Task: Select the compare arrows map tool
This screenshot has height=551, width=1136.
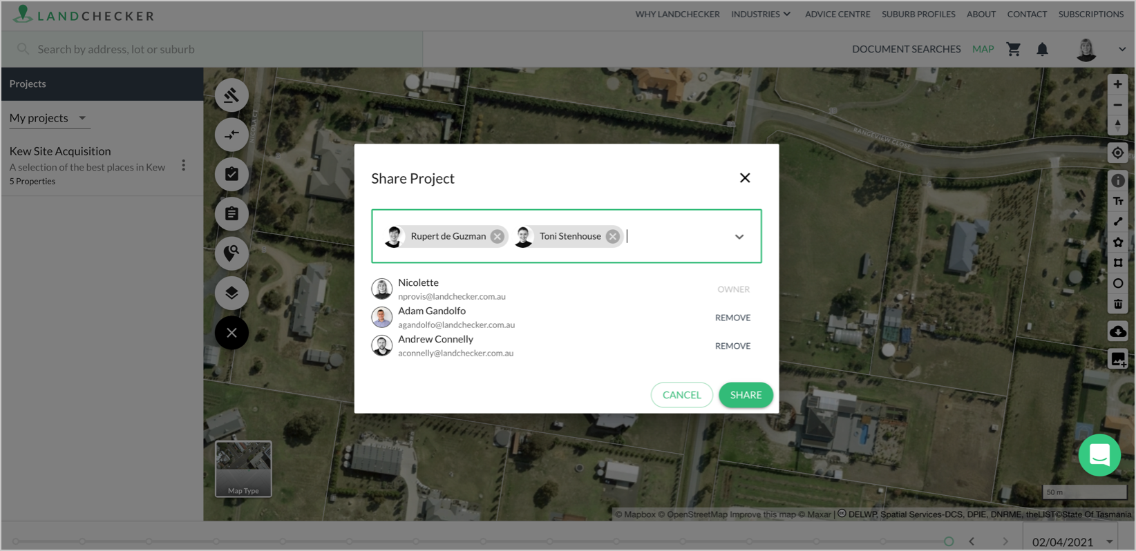Action: tap(231, 135)
